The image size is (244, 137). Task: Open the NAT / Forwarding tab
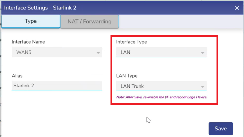(89, 22)
